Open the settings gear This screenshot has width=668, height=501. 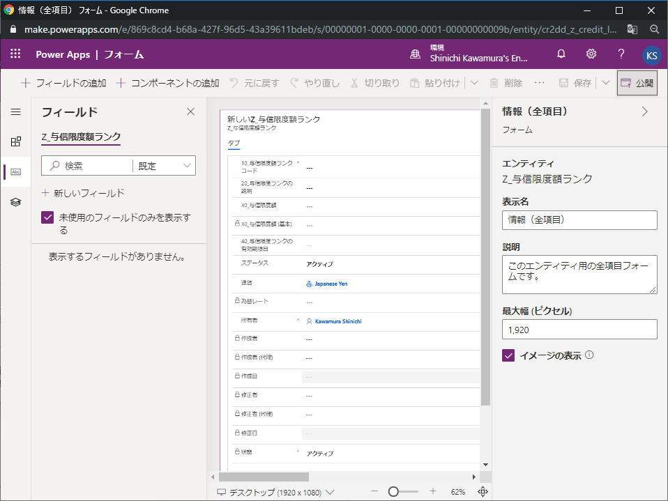coord(591,54)
